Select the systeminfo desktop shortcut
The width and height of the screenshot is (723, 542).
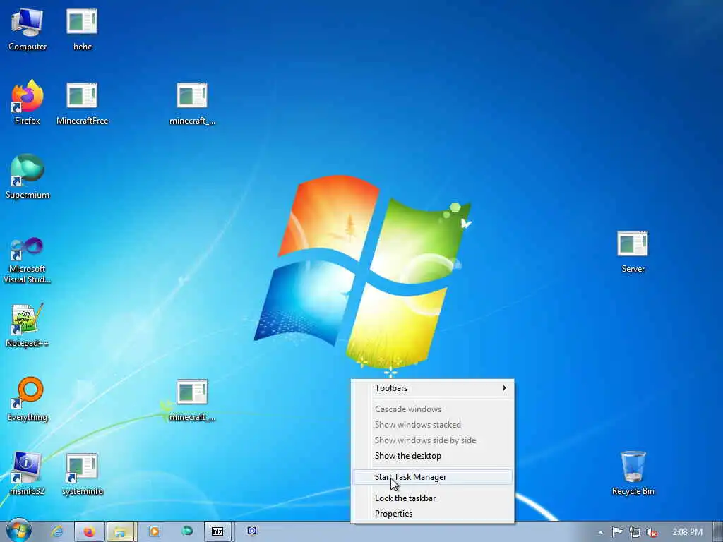tap(82, 474)
